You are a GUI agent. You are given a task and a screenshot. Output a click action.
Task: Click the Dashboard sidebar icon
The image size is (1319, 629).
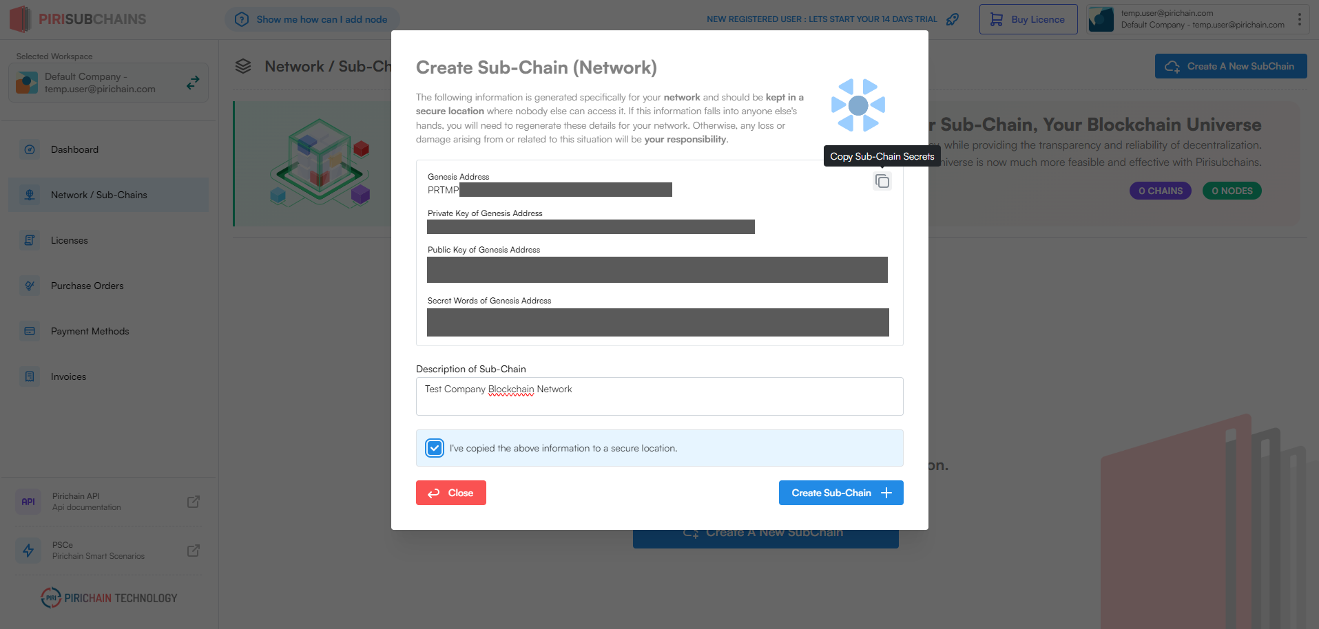coord(30,149)
